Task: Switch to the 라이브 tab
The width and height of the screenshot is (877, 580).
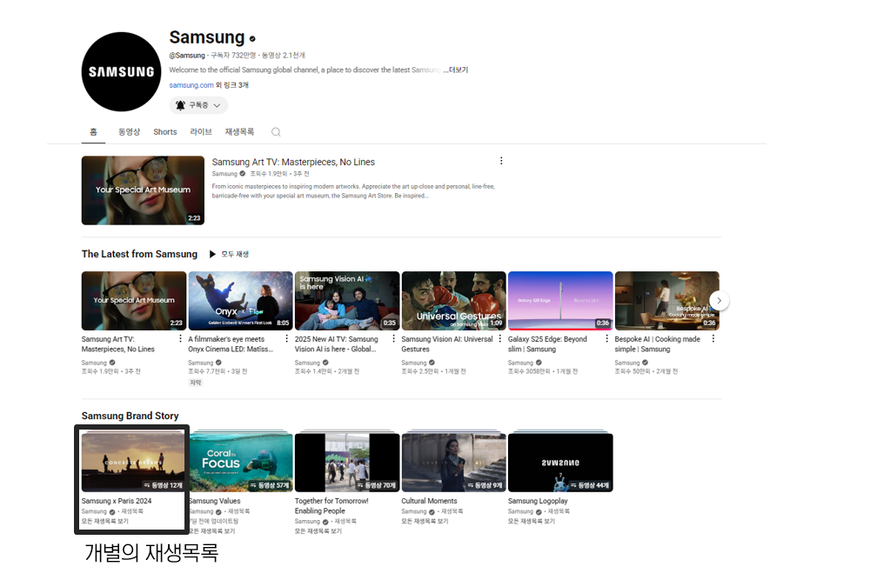Action: pyautogui.click(x=201, y=132)
